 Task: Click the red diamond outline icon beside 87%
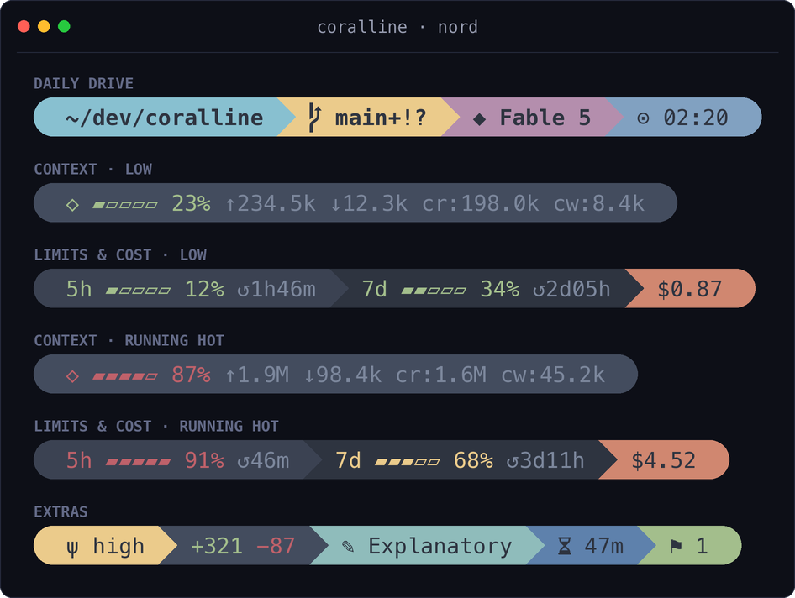click(72, 376)
